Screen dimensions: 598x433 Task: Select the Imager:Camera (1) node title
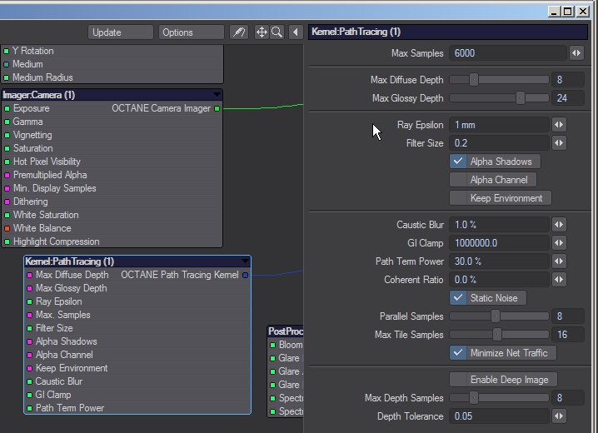[39, 95]
